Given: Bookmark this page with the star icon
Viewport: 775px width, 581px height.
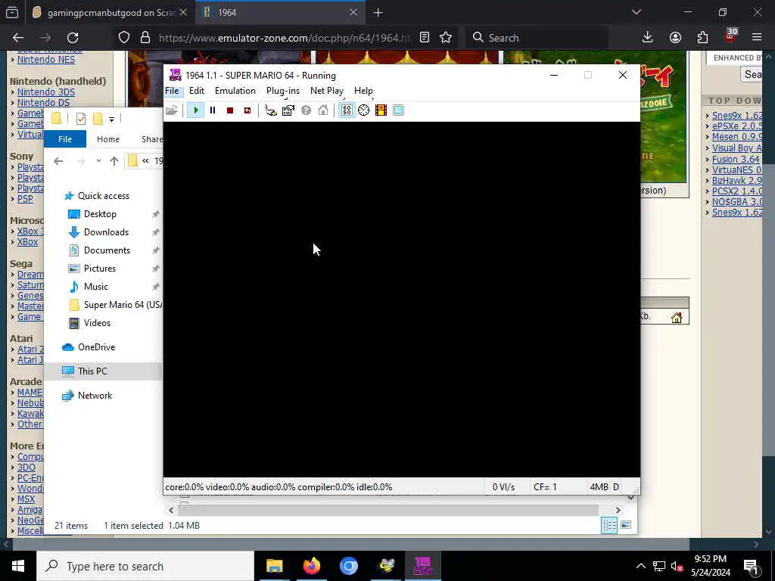Looking at the screenshot, I should [446, 38].
